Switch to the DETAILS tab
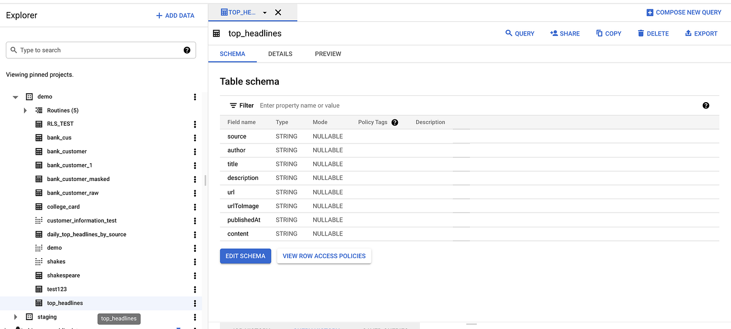 [280, 54]
